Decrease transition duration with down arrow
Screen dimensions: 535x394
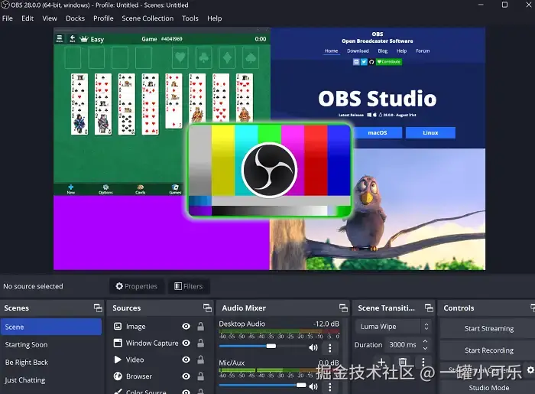pyautogui.click(x=425, y=348)
